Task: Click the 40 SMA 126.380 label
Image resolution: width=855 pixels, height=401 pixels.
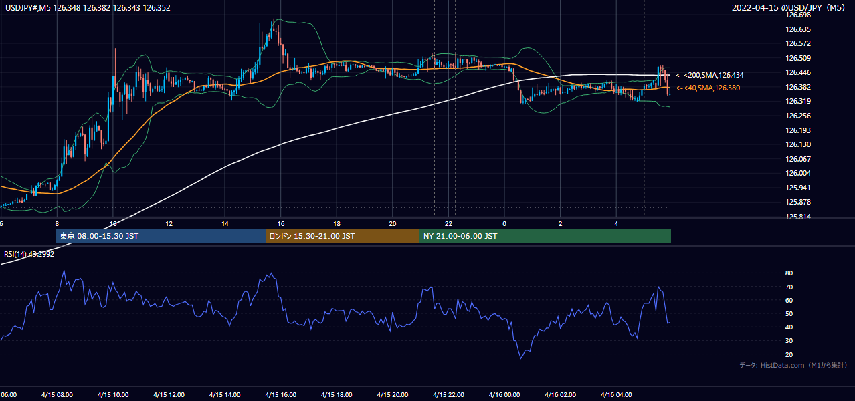Action: pyautogui.click(x=708, y=88)
